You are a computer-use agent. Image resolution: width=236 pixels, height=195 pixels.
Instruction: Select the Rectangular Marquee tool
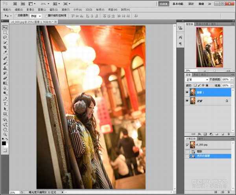5,33
